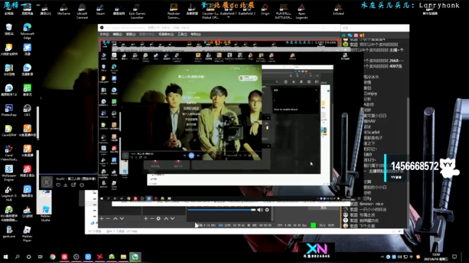Open 爱奇艺 green desktop icon
Image resolution: width=469 pixels, height=263 pixels.
tap(27, 90)
